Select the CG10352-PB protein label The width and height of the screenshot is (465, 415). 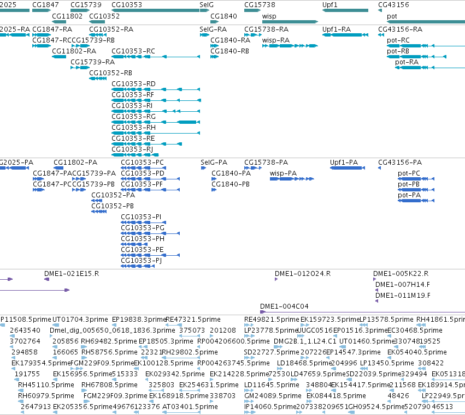click(x=113, y=206)
